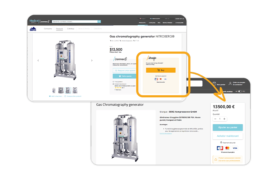Image resolution: width=274 pixels, height=180 pixels.
Task: Decrease quantity with the minus button
Action: pyautogui.click(x=215, y=119)
